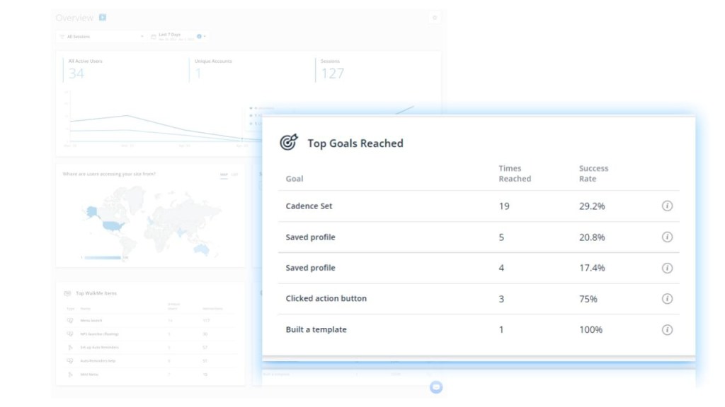Switch to List view tab on location card

click(235, 174)
